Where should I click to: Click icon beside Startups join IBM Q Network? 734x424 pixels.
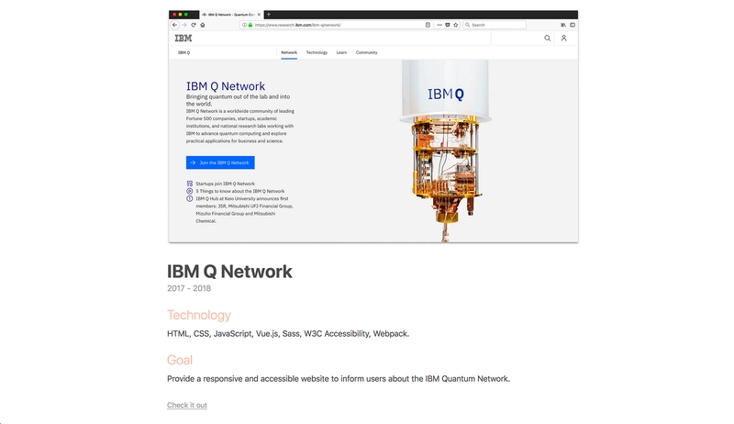click(x=190, y=184)
